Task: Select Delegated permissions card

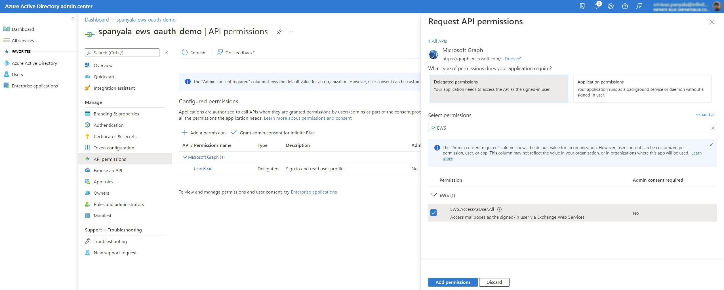Action: pos(499,89)
